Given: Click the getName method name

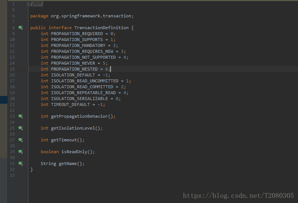Looking at the screenshot, I should pyautogui.click(x=68, y=164).
